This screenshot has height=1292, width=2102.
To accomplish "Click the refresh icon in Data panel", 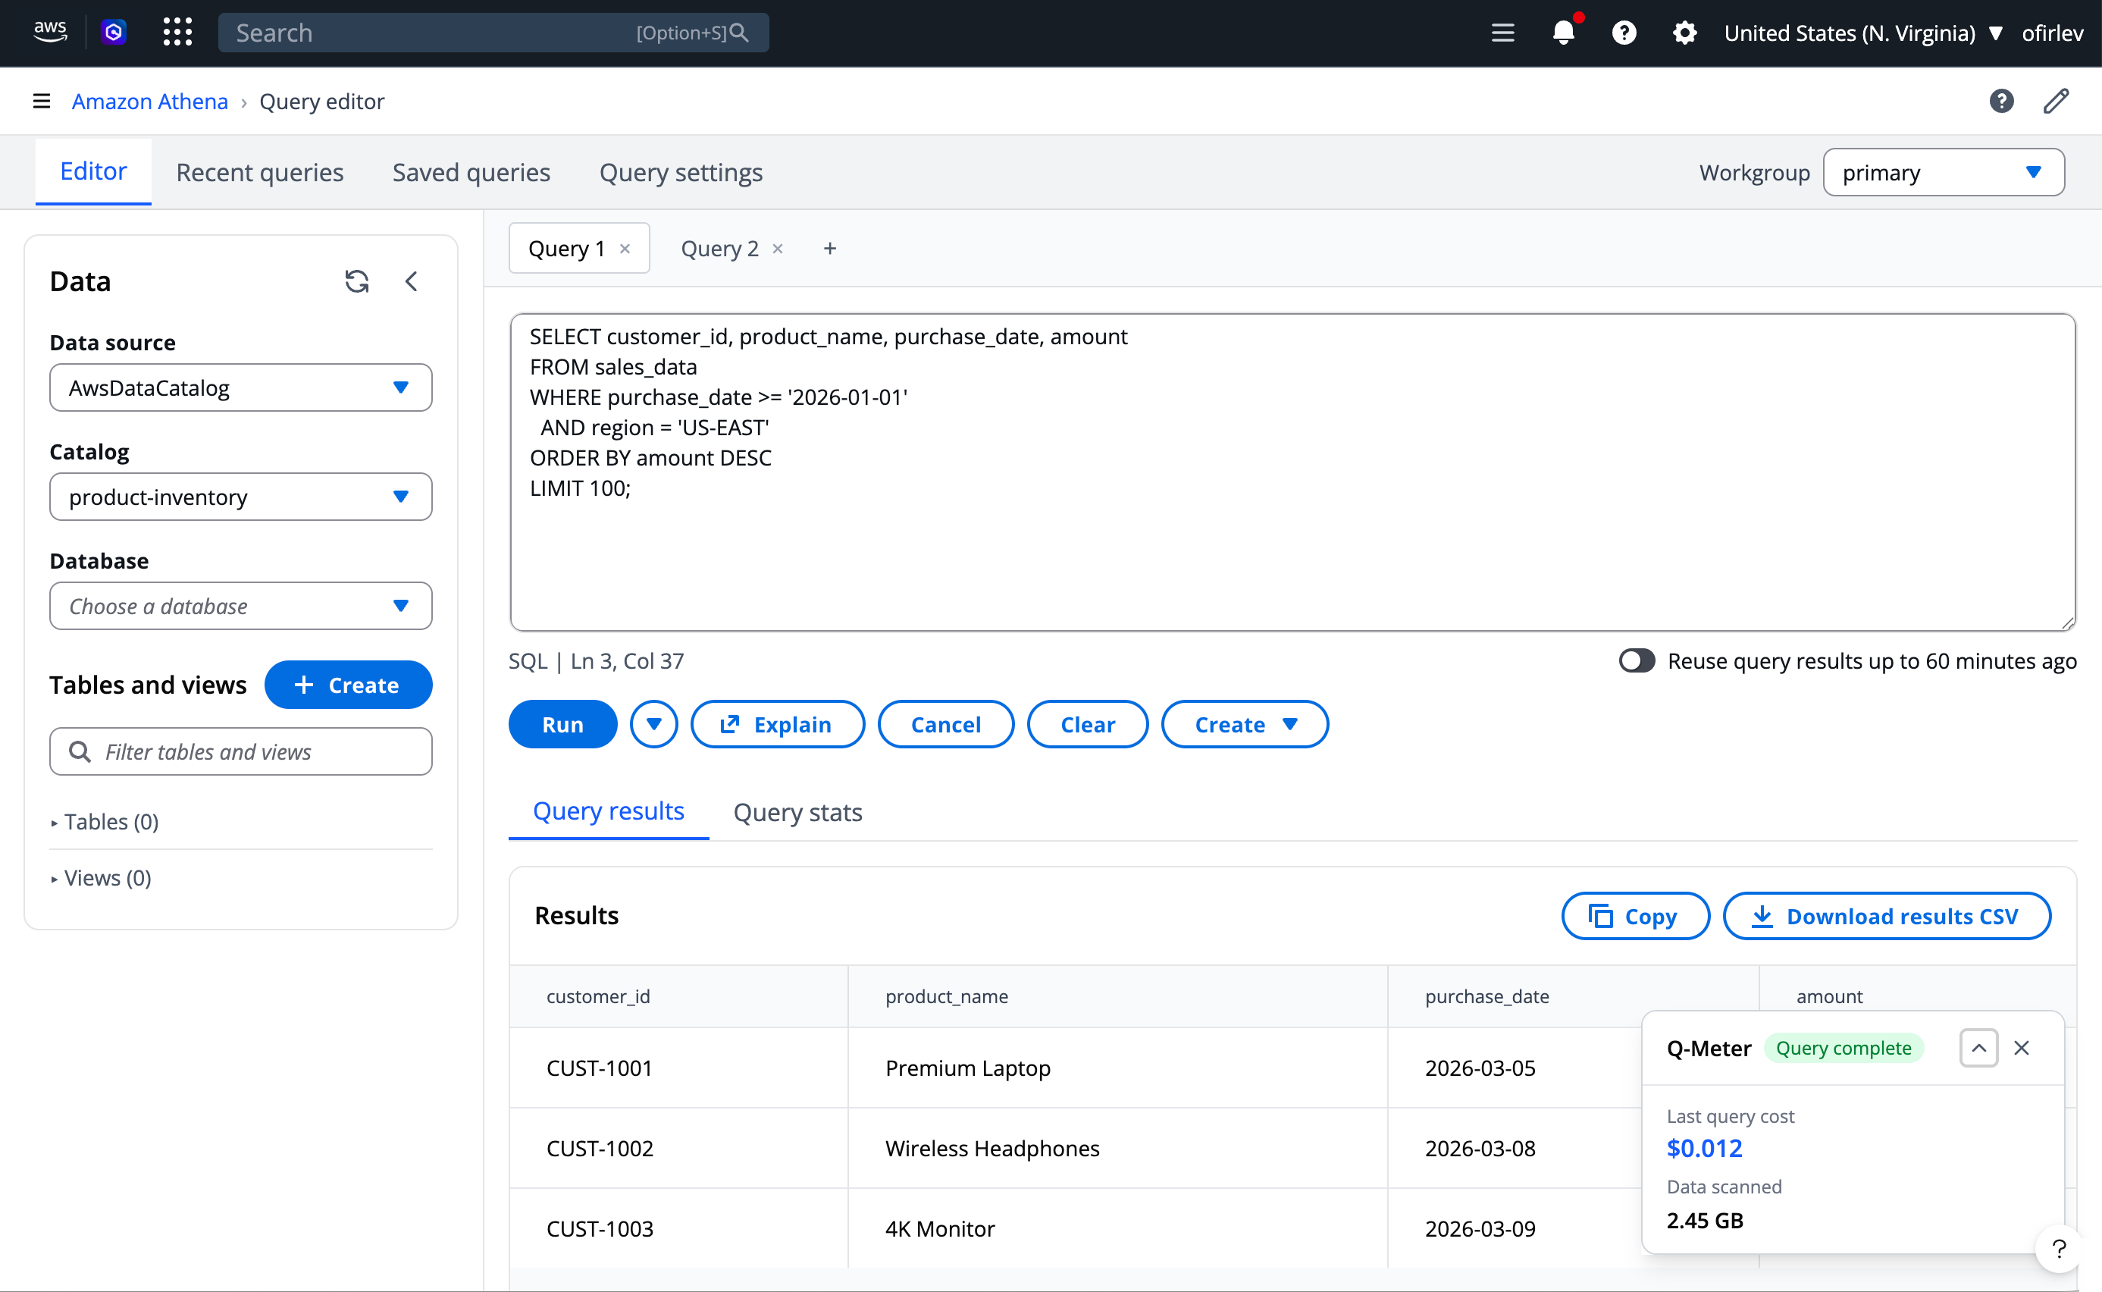I will pyautogui.click(x=356, y=281).
